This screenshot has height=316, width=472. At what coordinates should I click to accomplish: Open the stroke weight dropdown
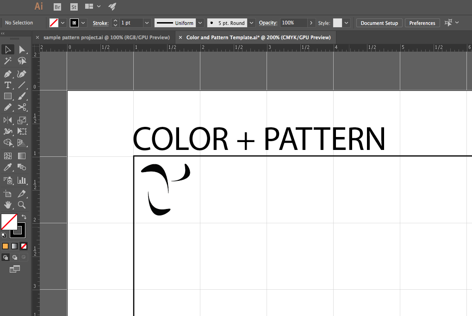[147, 23]
